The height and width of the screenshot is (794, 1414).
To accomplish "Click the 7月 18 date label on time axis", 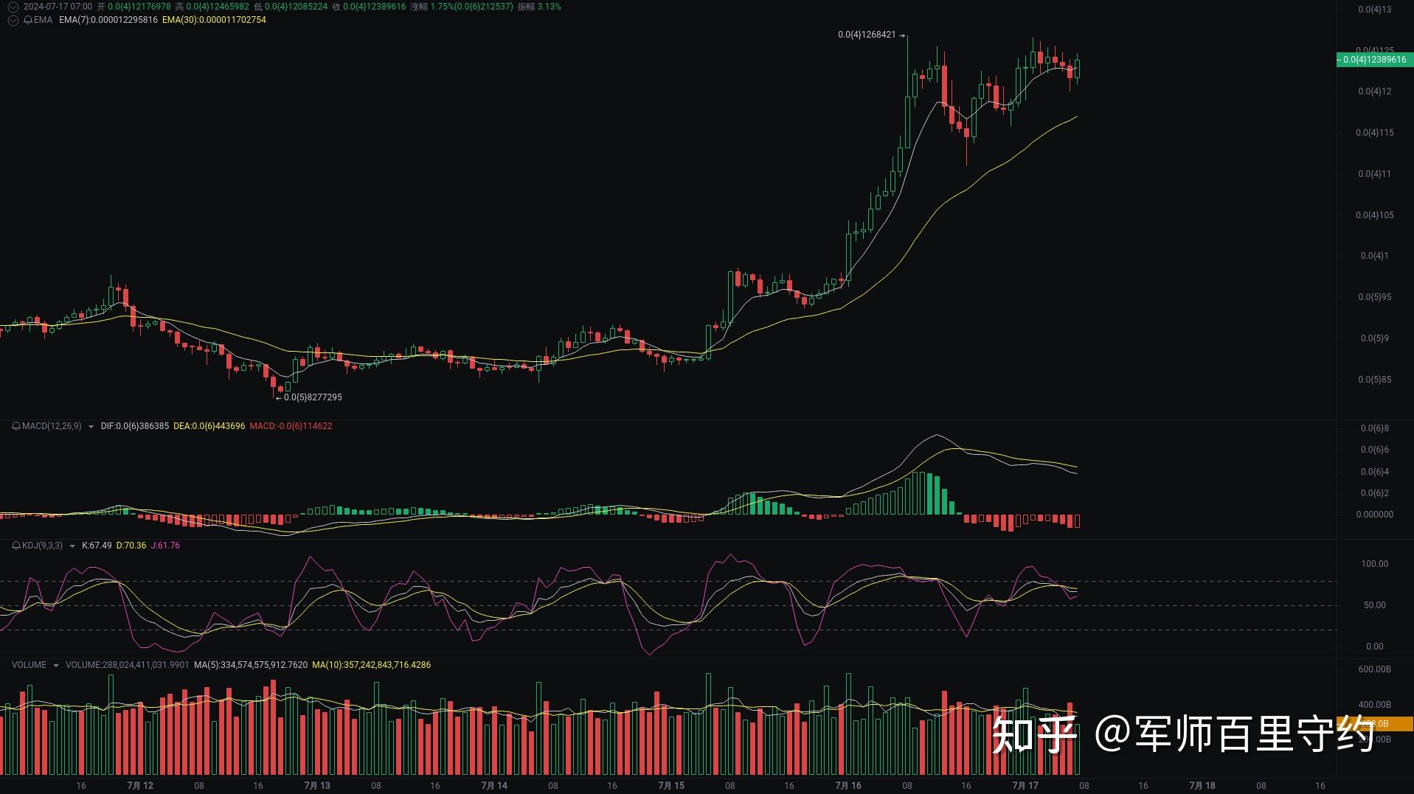I will click(x=1202, y=786).
